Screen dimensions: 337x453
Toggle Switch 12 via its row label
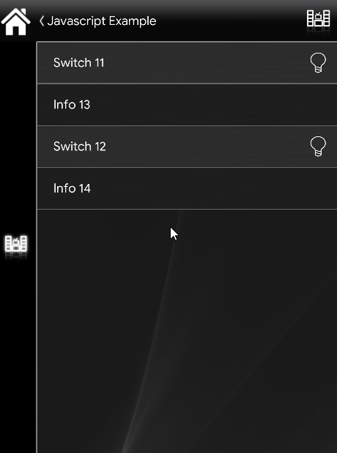click(79, 147)
